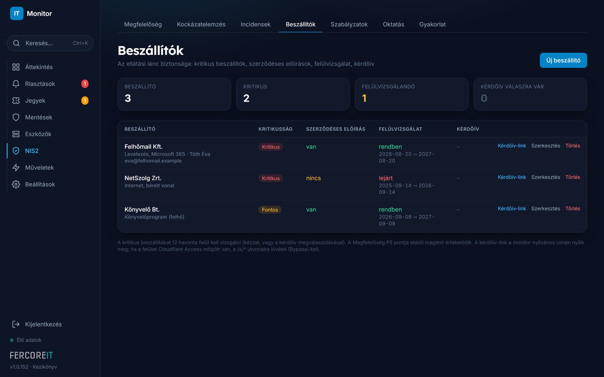The image size is (604, 377).
Task: Click the orange Jegyek badge
Action: pyautogui.click(x=85, y=101)
